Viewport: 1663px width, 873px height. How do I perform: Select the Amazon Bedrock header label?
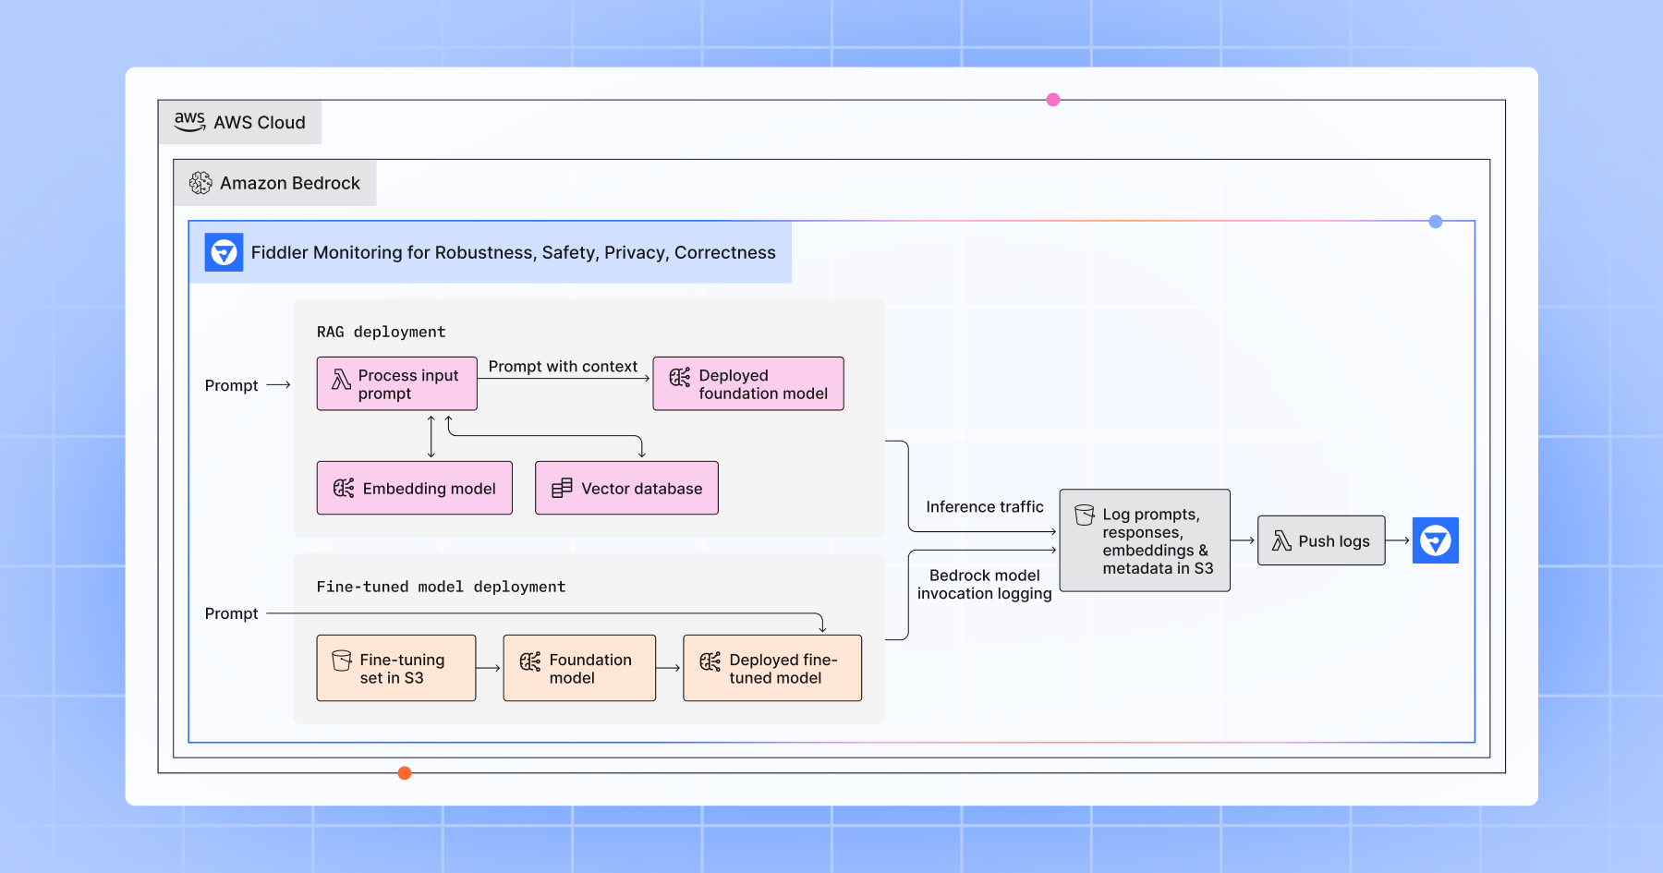pos(290,183)
